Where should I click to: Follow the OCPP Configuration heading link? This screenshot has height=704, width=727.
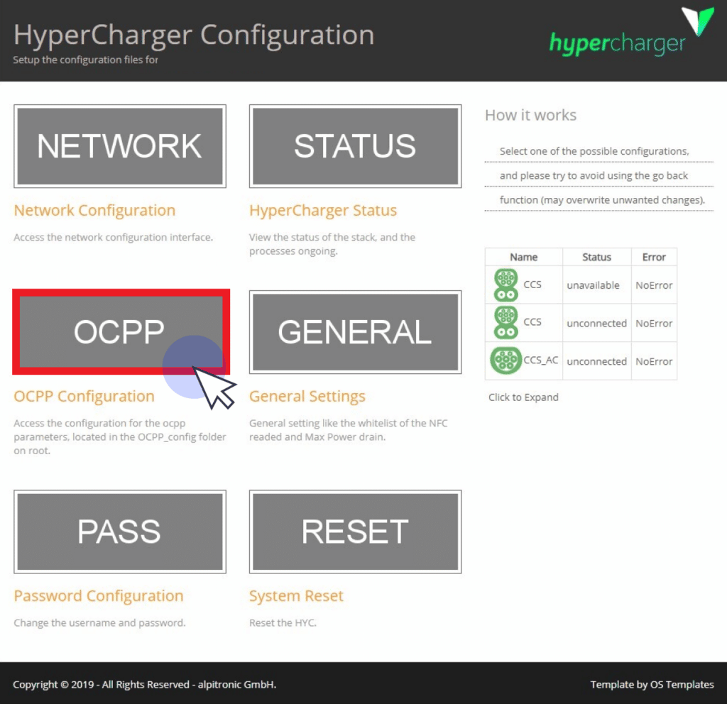tap(84, 396)
